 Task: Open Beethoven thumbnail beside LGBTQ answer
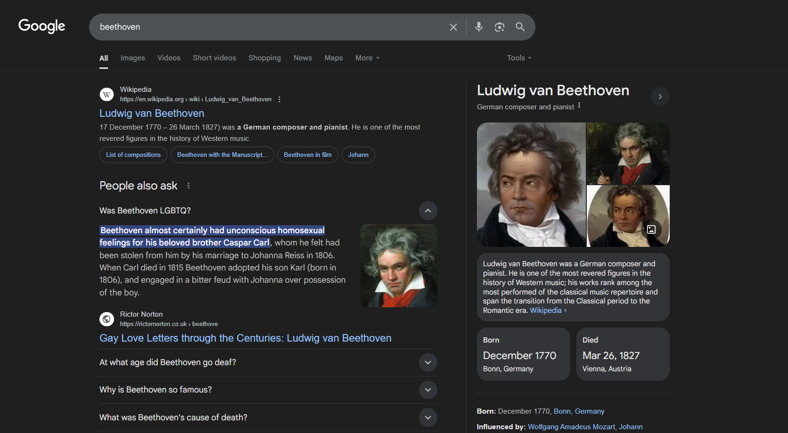tap(399, 266)
